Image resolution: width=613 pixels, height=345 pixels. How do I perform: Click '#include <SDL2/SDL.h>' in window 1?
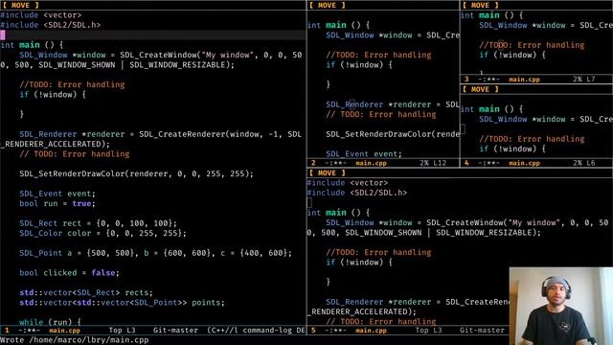(x=51, y=25)
